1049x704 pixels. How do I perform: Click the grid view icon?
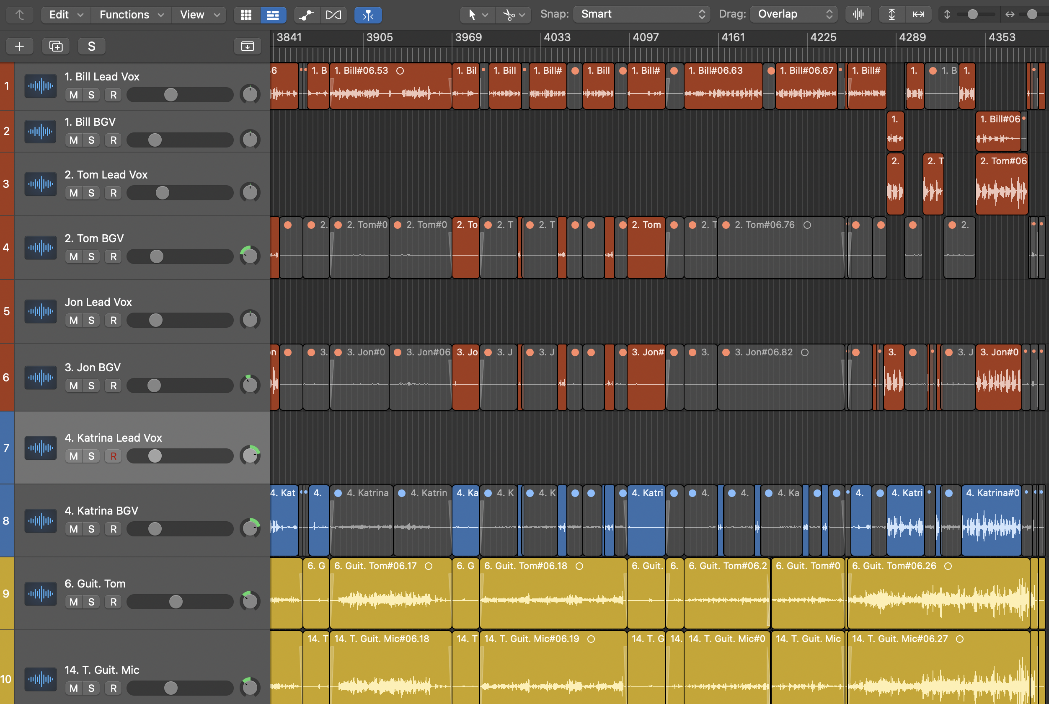(x=246, y=15)
